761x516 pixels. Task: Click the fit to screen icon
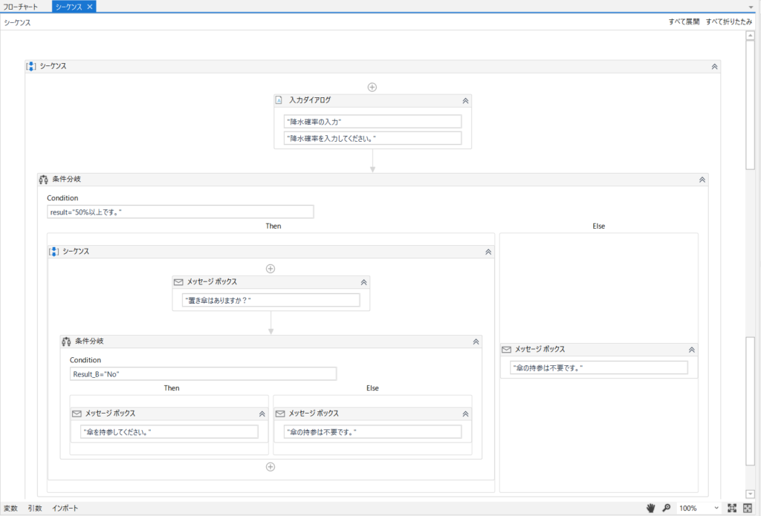point(732,508)
